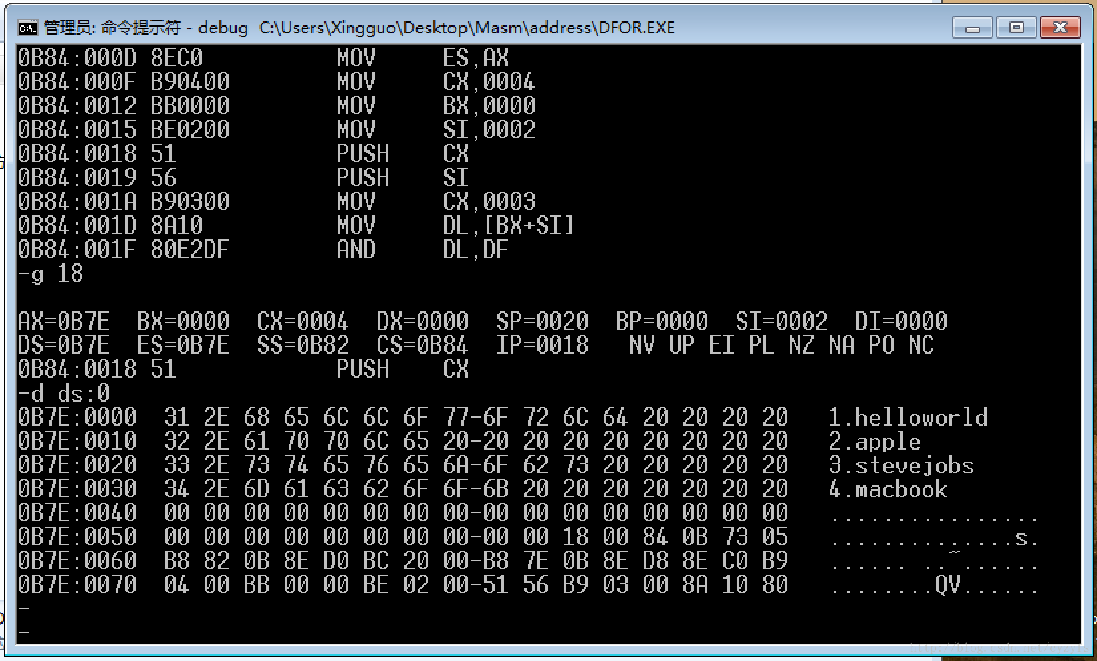Select the "DX=0000" register value
The image size is (1097, 661).
423,322
